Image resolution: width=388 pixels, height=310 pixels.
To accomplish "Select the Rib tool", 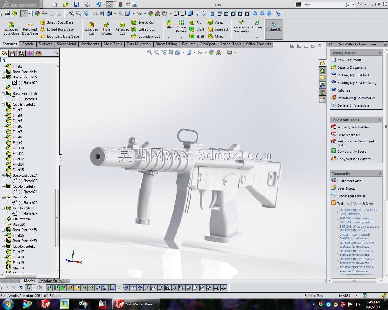I will click(x=196, y=22).
